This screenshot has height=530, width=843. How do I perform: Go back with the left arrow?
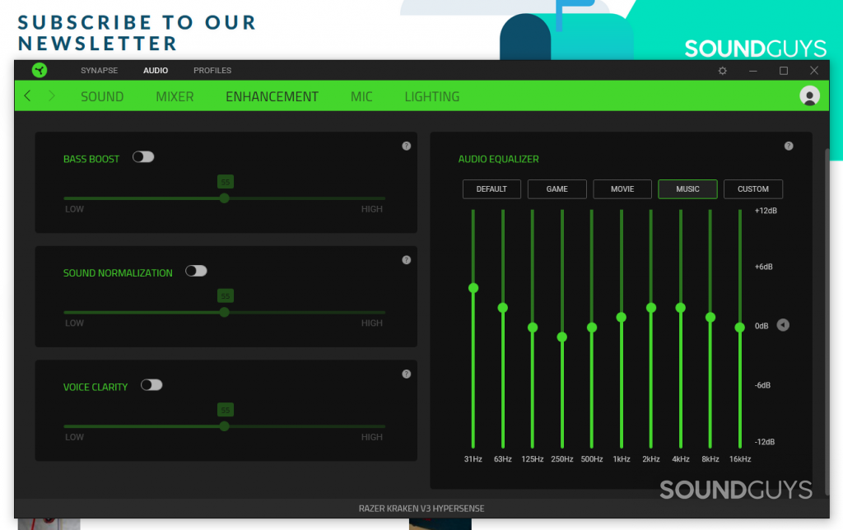pos(27,95)
